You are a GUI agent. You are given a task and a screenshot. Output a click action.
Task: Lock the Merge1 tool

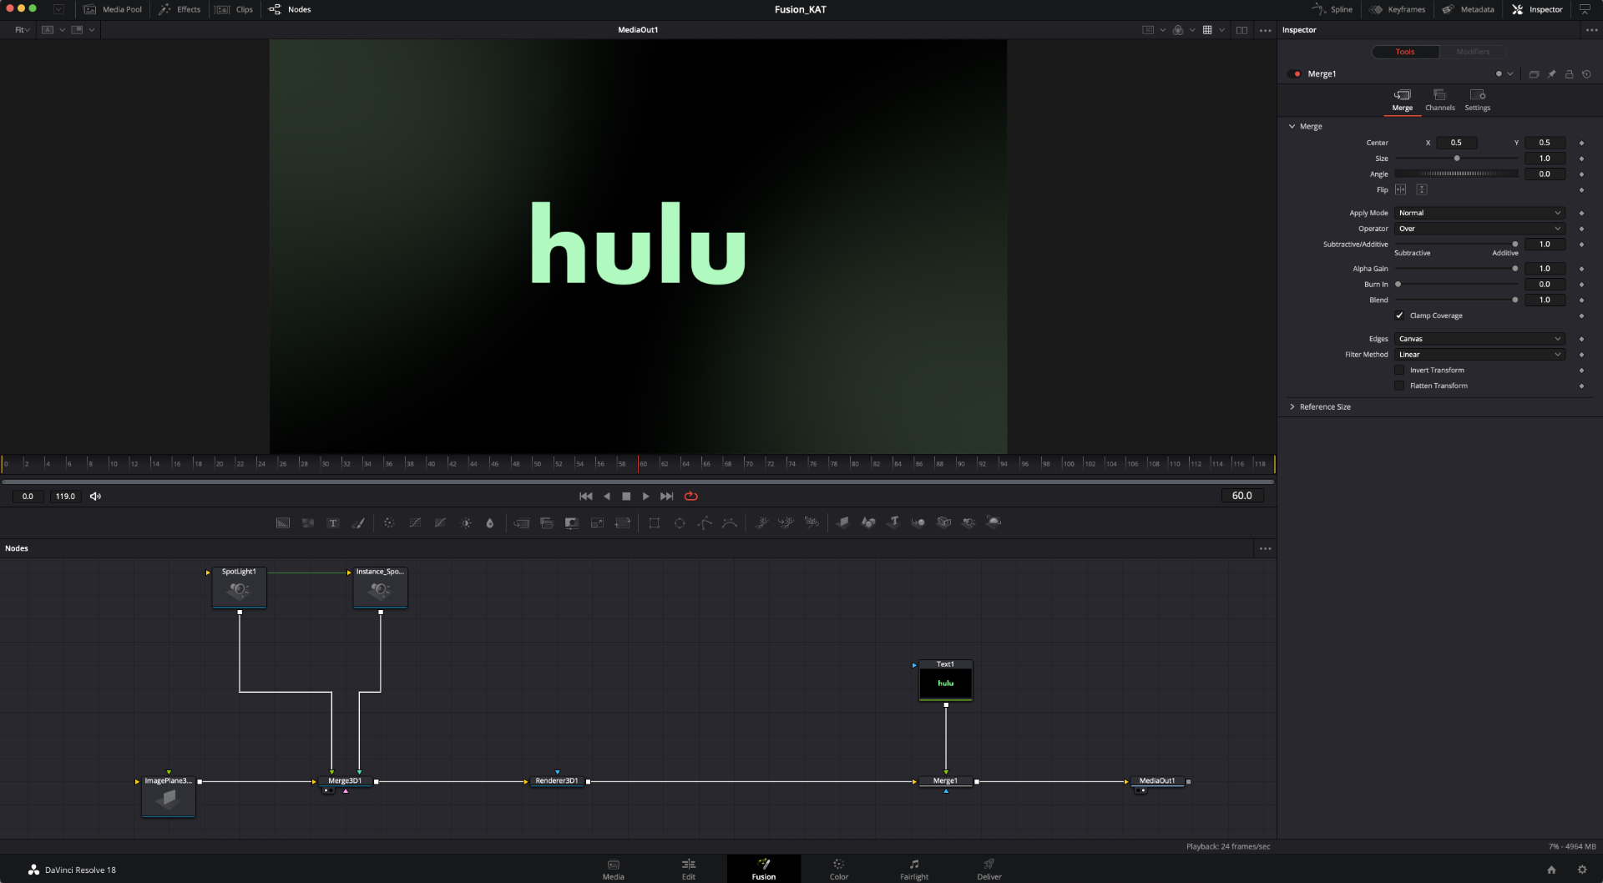coord(1569,74)
